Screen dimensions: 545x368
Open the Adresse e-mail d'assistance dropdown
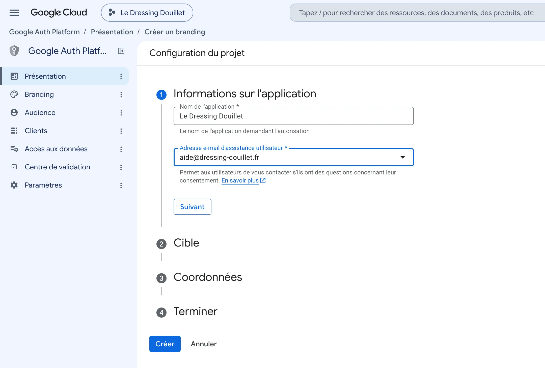(x=294, y=157)
